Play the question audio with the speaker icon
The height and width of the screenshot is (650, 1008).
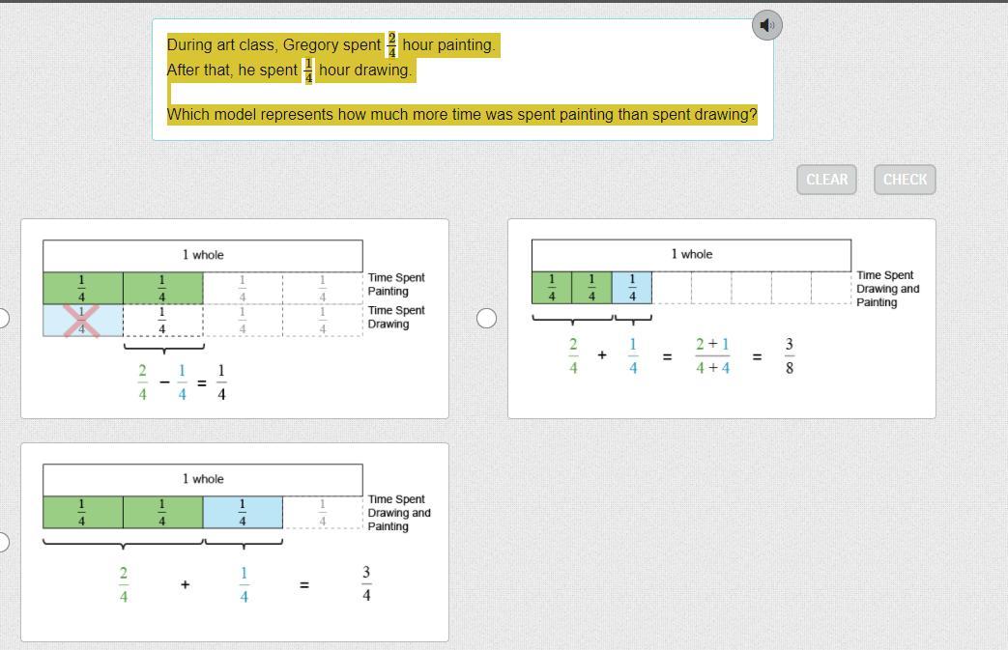click(766, 26)
